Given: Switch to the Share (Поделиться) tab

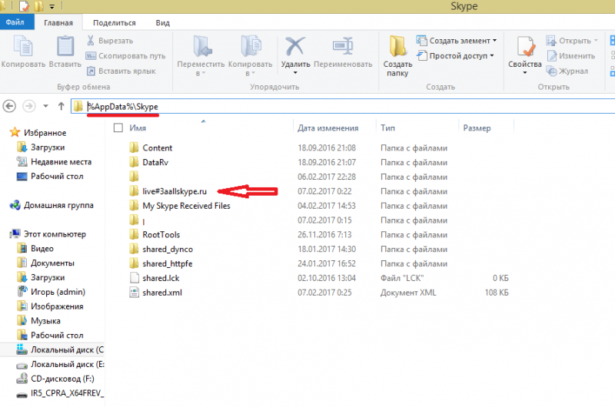Looking at the screenshot, I should pos(114,23).
